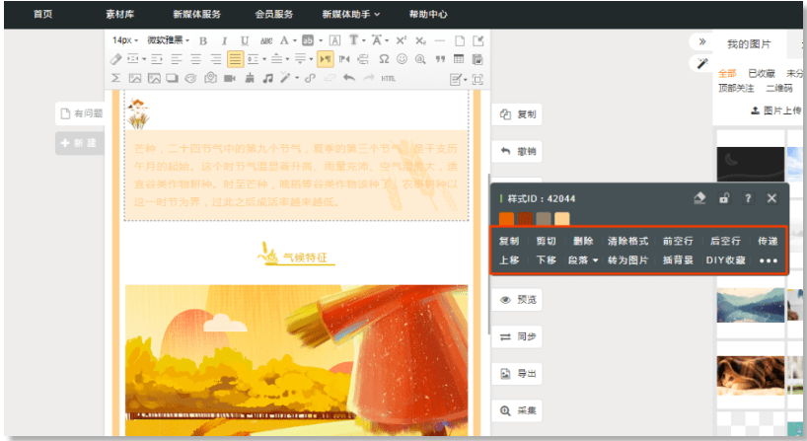
Task: Toggle italic text formatting
Action: coord(224,41)
